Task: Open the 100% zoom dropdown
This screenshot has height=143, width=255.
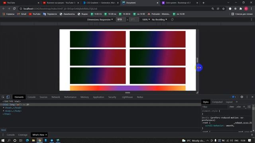Action: pyautogui.click(x=146, y=19)
